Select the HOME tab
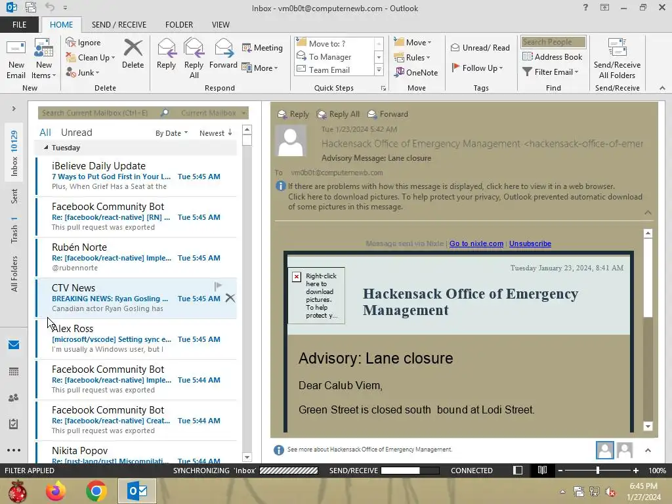This screenshot has width=672, height=504. click(x=61, y=25)
